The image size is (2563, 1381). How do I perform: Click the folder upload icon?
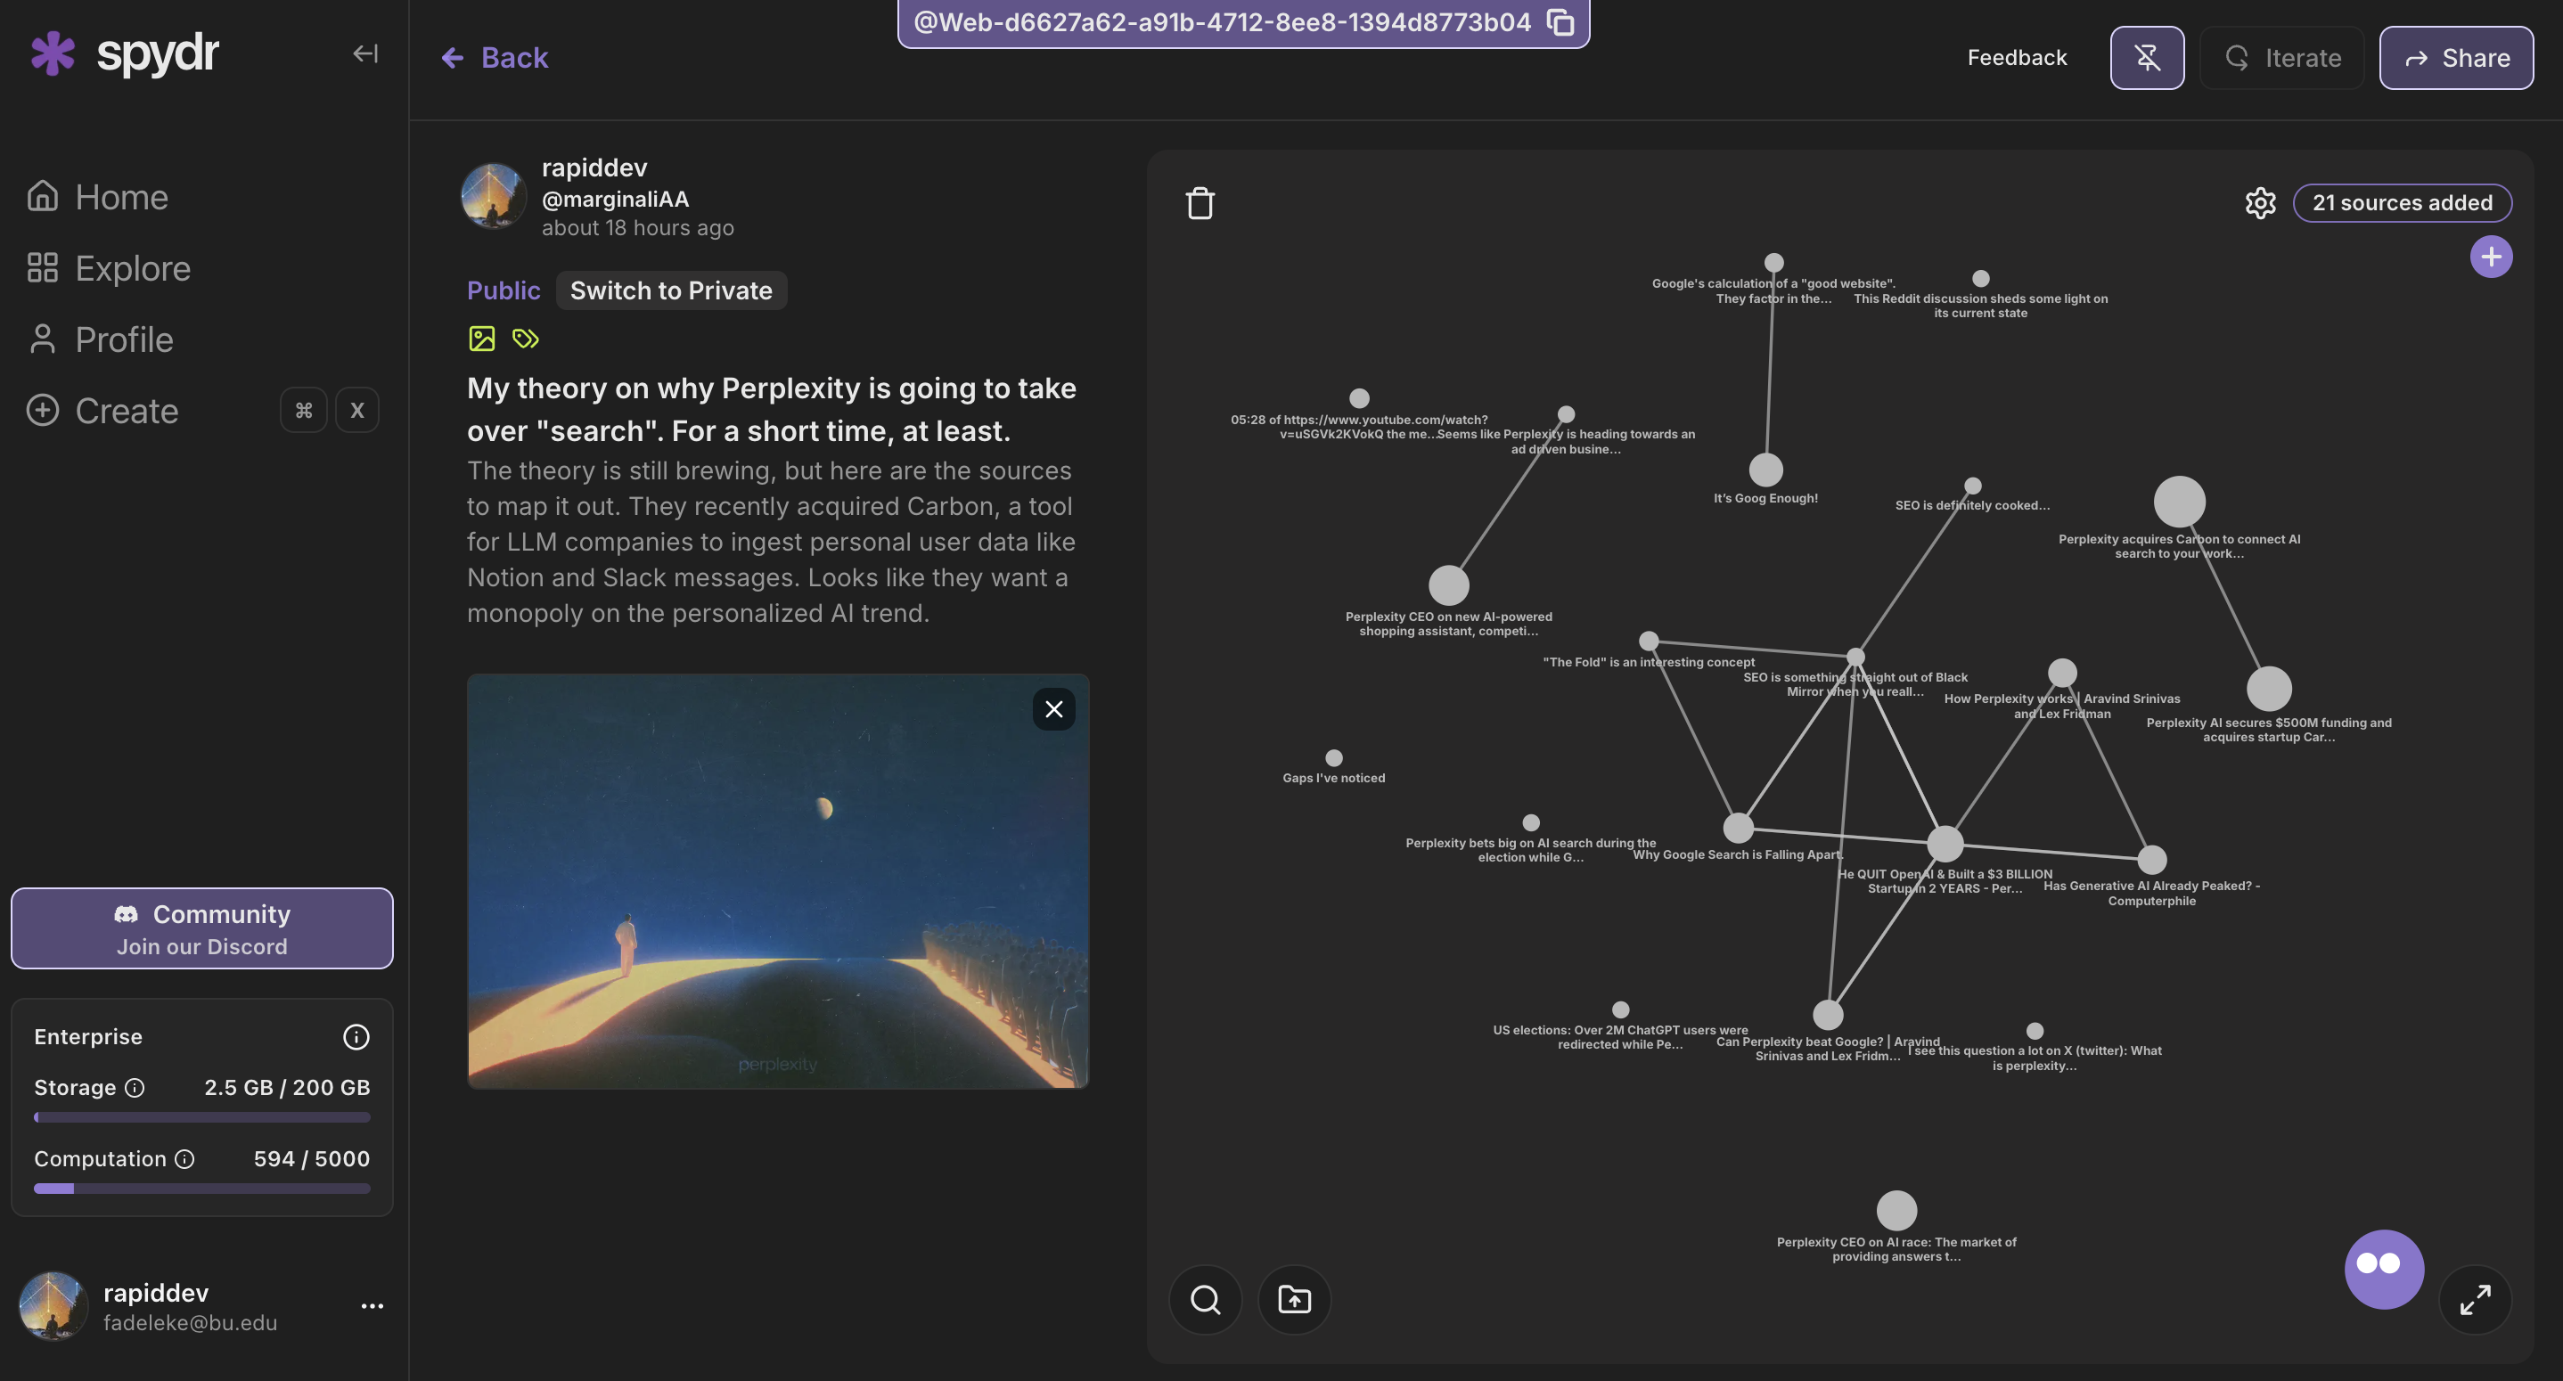1293,1299
